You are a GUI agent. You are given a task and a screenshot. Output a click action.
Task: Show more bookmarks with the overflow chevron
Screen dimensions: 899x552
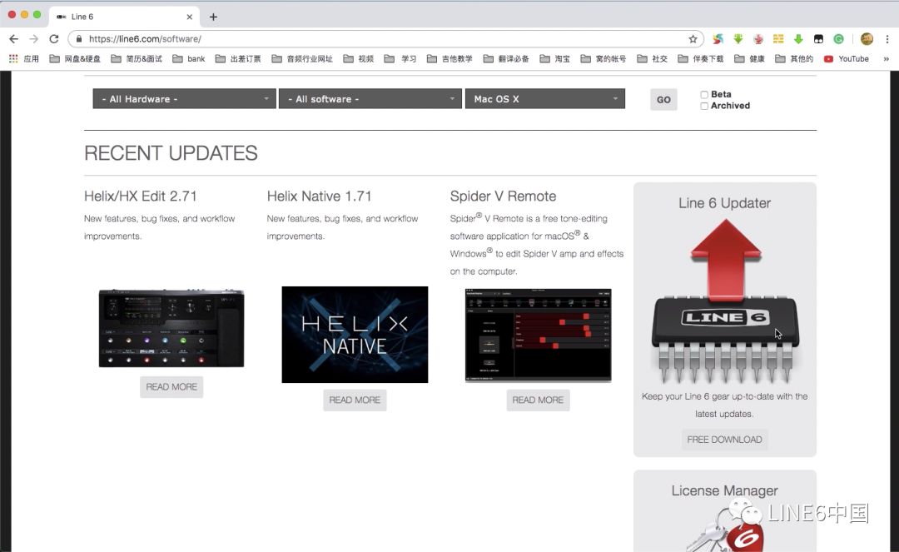(x=886, y=58)
